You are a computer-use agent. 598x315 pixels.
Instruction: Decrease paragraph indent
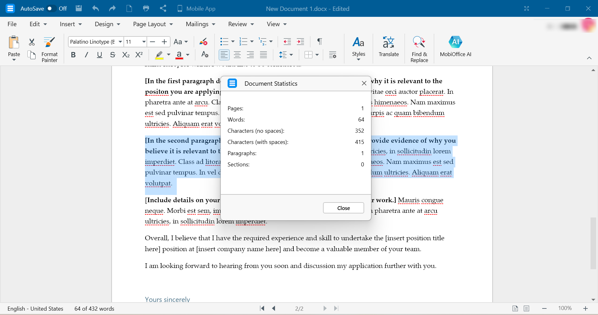click(x=287, y=42)
